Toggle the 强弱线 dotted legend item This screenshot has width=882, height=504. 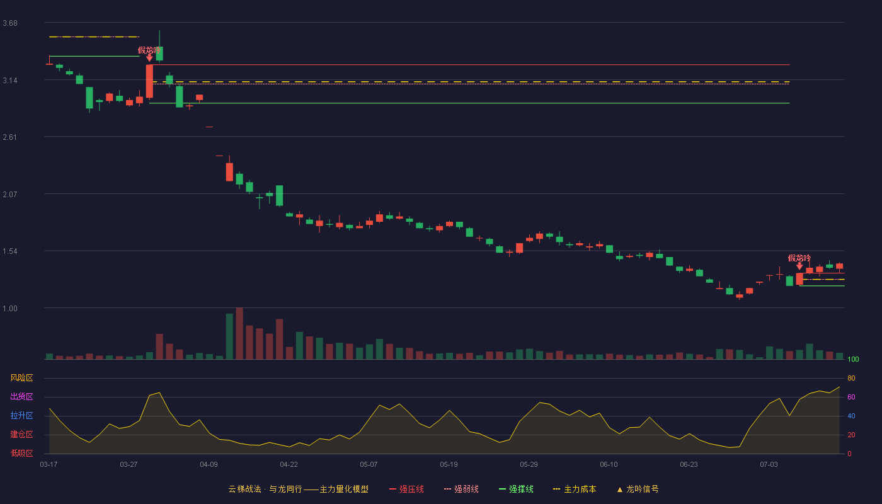coord(461,489)
